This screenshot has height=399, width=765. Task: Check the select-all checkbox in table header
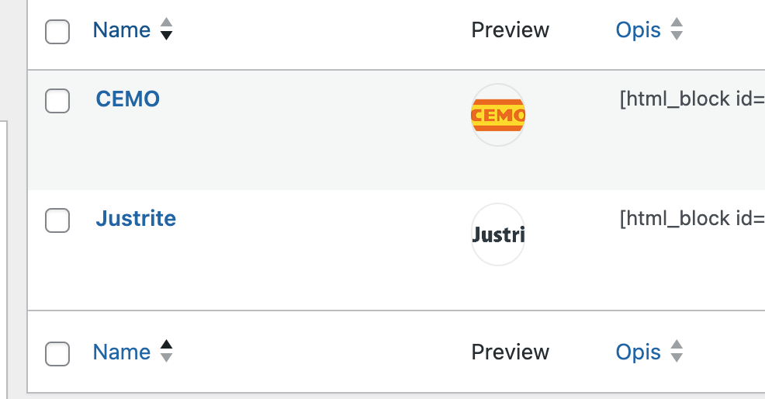[x=57, y=32]
